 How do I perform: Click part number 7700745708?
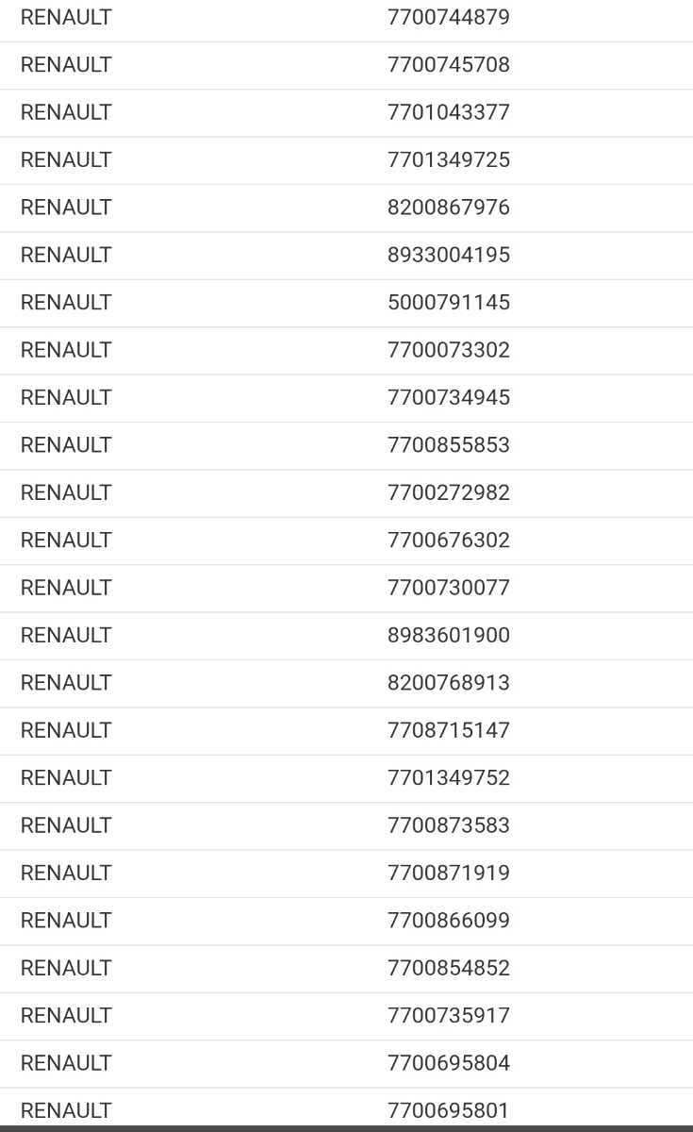[x=448, y=65]
